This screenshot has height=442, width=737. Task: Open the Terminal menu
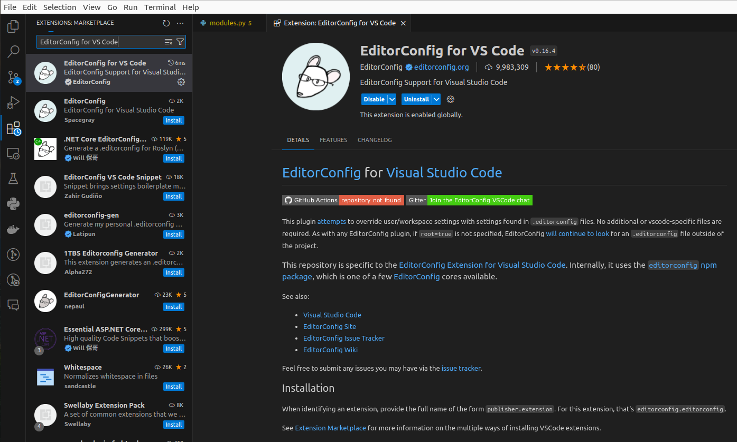pos(160,7)
